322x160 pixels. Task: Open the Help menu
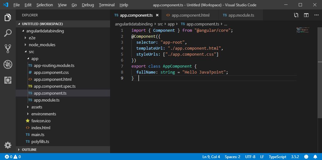point(124,5)
